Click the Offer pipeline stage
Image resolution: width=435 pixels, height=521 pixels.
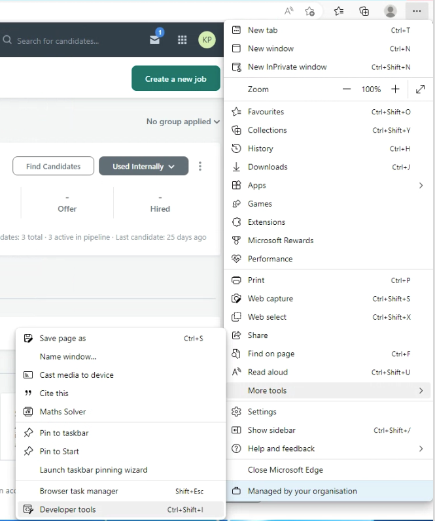(x=67, y=203)
